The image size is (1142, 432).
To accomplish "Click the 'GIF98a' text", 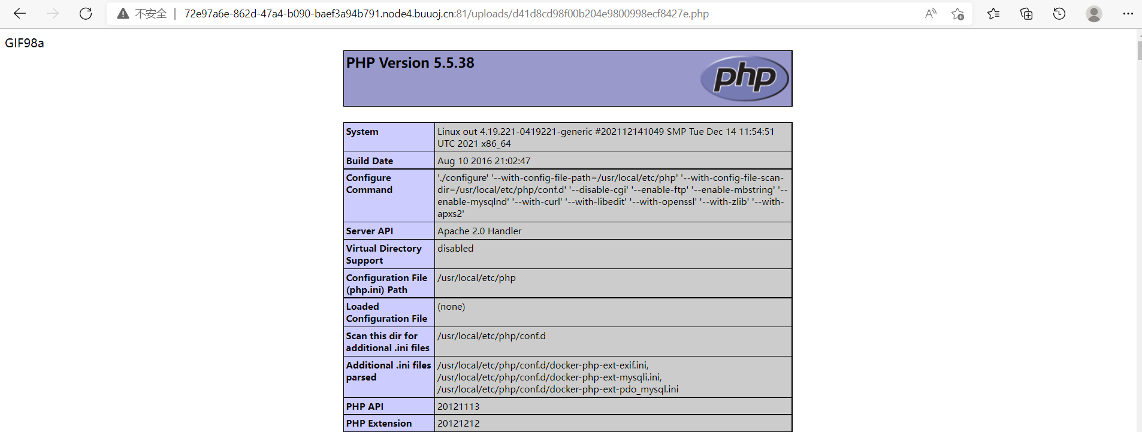I will tap(25, 43).
